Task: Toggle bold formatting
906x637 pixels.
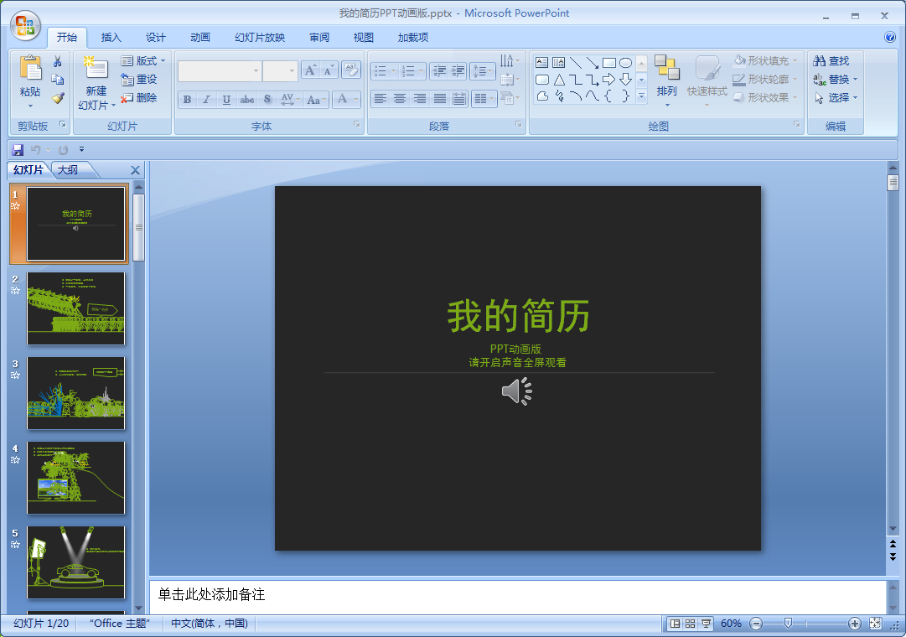Action: (186, 99)
